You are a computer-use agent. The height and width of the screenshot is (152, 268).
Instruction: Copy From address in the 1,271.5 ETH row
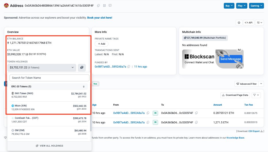pyautogui.click(x=148, y=122)
